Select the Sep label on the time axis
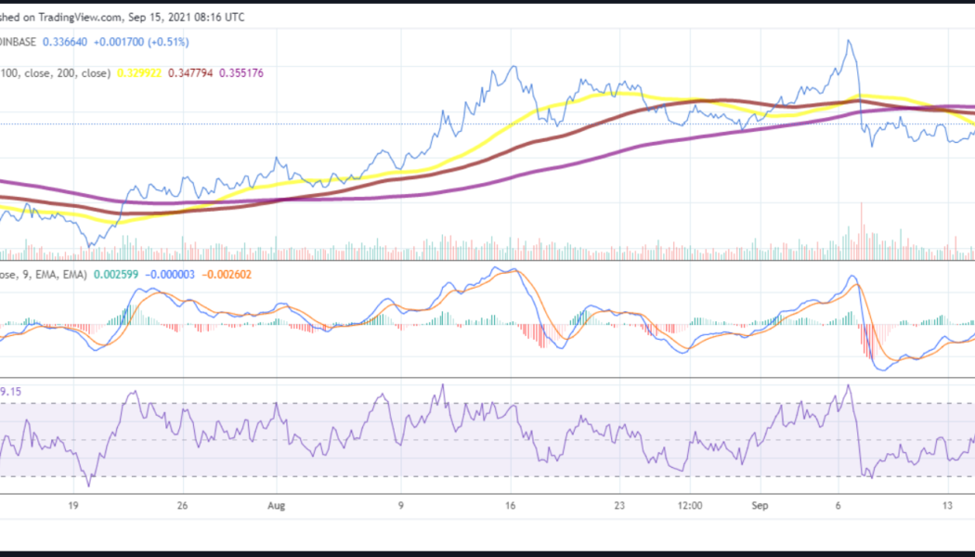Image resolution: width=975 pixels, height=557 pixels. tap(760, 506)
